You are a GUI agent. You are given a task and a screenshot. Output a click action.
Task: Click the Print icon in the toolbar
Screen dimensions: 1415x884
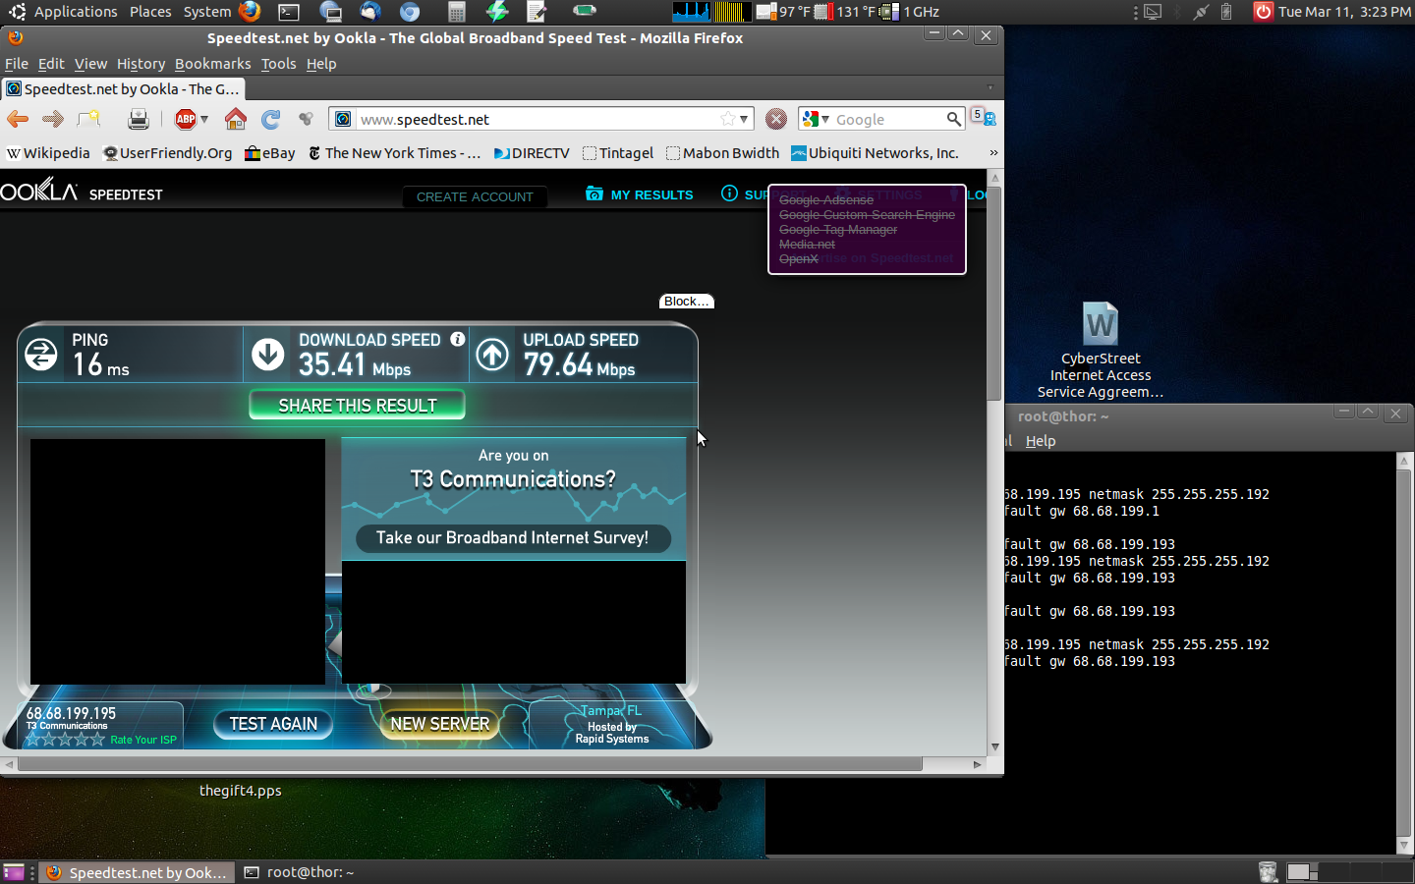click(x=139, y=119)
